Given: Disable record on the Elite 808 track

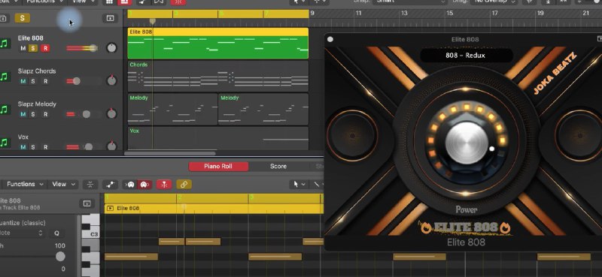Looking at the screenshot, I should (45, 48).
